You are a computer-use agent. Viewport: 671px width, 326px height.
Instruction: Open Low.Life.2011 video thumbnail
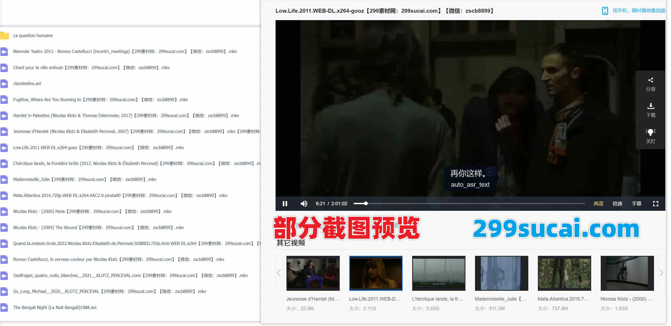[376, 273]
